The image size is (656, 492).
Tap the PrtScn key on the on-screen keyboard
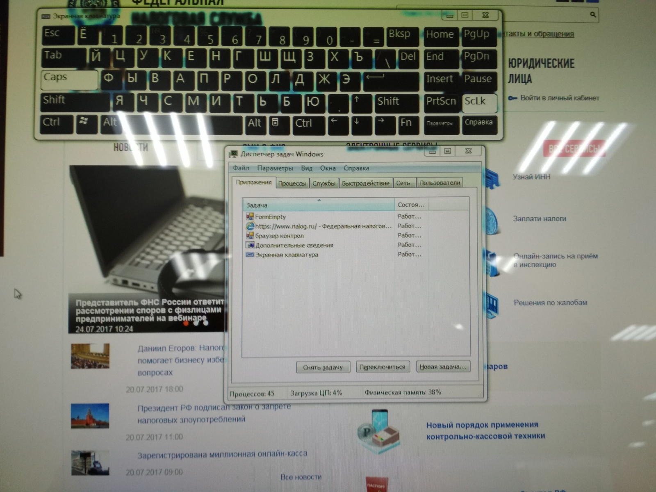[x=441, y=103]
